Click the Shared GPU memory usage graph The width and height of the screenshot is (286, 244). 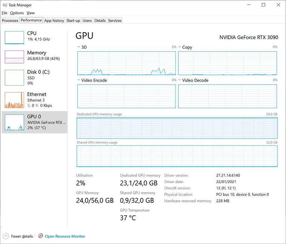(177, 156)
